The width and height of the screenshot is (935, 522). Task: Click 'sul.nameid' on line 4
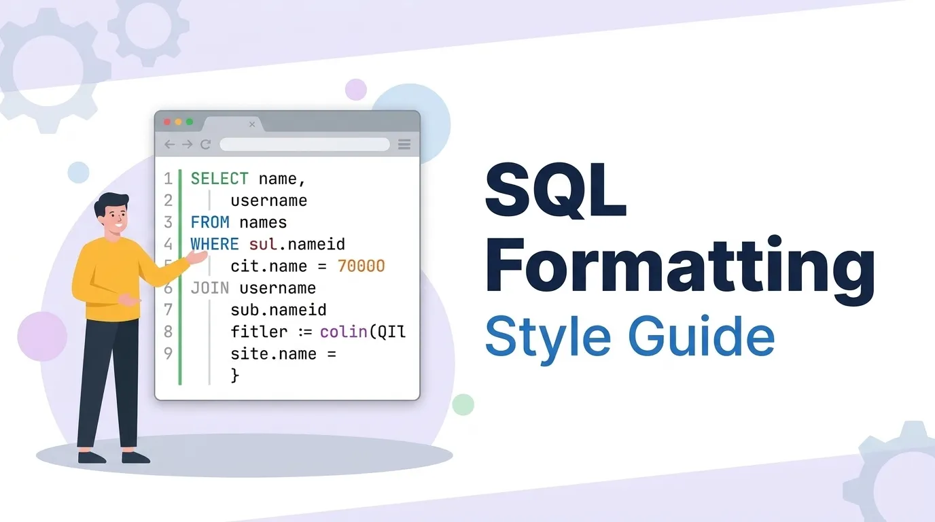tap(298, 244)
